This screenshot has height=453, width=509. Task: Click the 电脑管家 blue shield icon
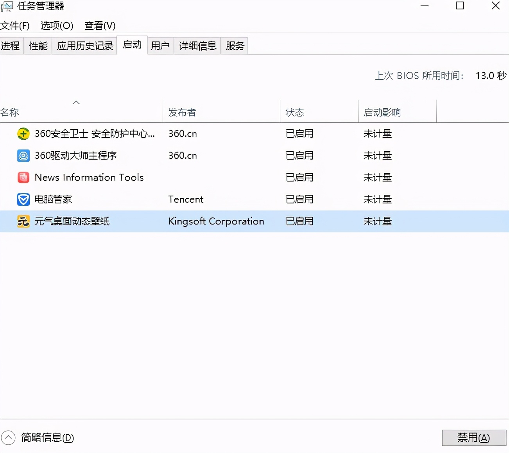click(23, 200)
